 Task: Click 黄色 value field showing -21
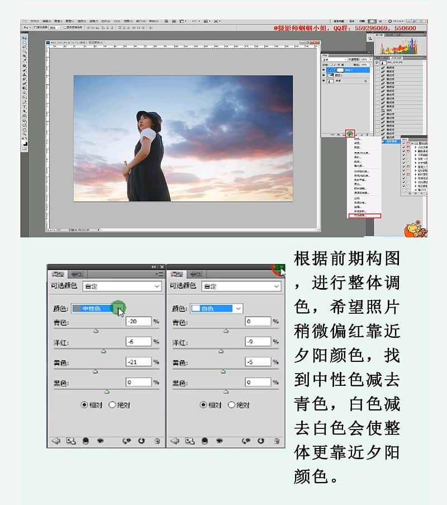pos(139,362)
